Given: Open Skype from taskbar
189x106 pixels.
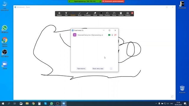Looking at the screenshot, I should pos(45,103).
